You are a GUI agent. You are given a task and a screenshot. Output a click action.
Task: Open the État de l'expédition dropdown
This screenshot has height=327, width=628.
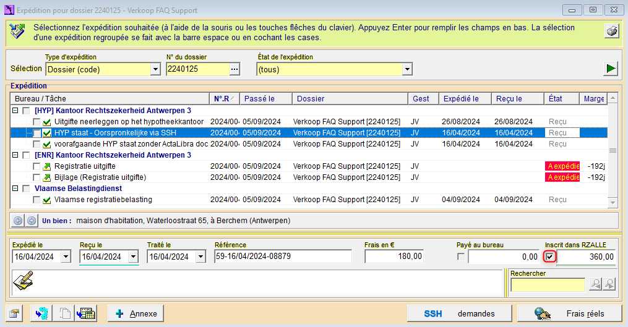[407, 69]
